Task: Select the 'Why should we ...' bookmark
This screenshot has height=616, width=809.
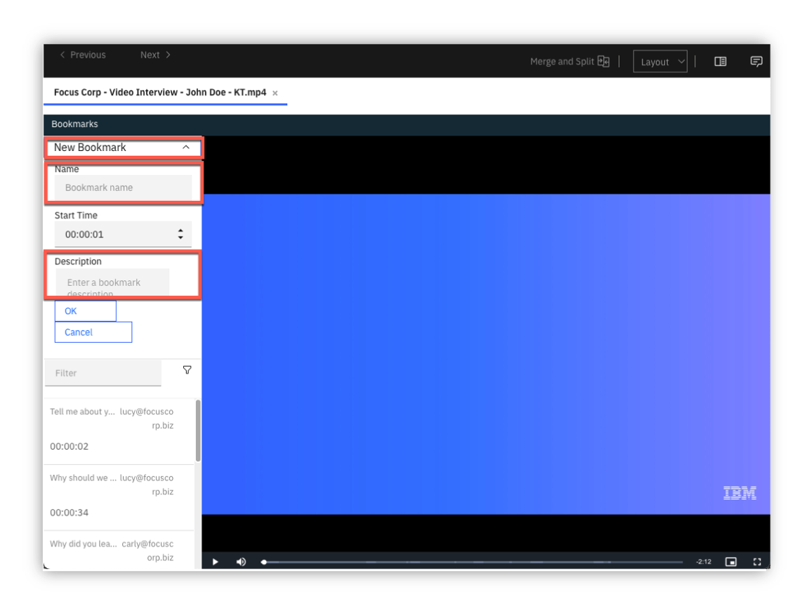Action: click(119, 497)
